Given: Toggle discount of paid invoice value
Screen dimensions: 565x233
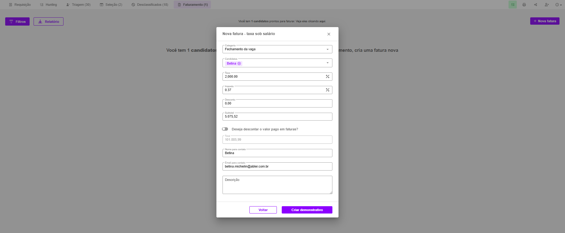Looking at the screenshot, I should point(225,129).
